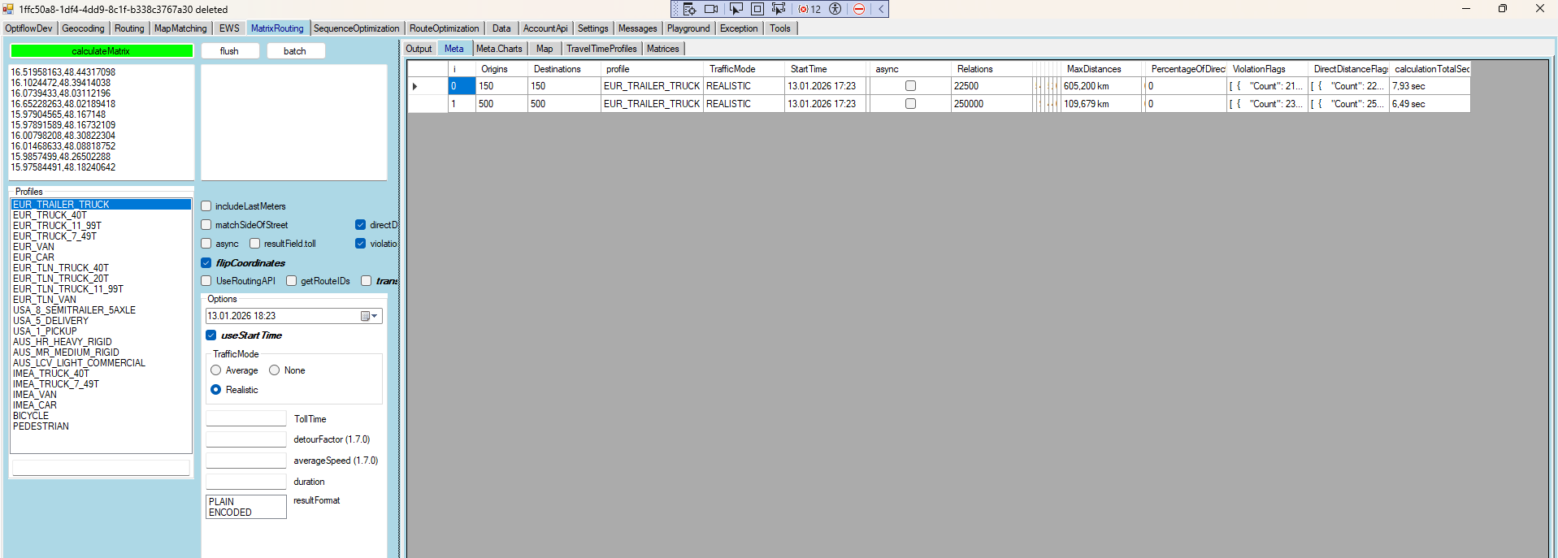Select the Average traffic mode radio button

tap(216, 370)
